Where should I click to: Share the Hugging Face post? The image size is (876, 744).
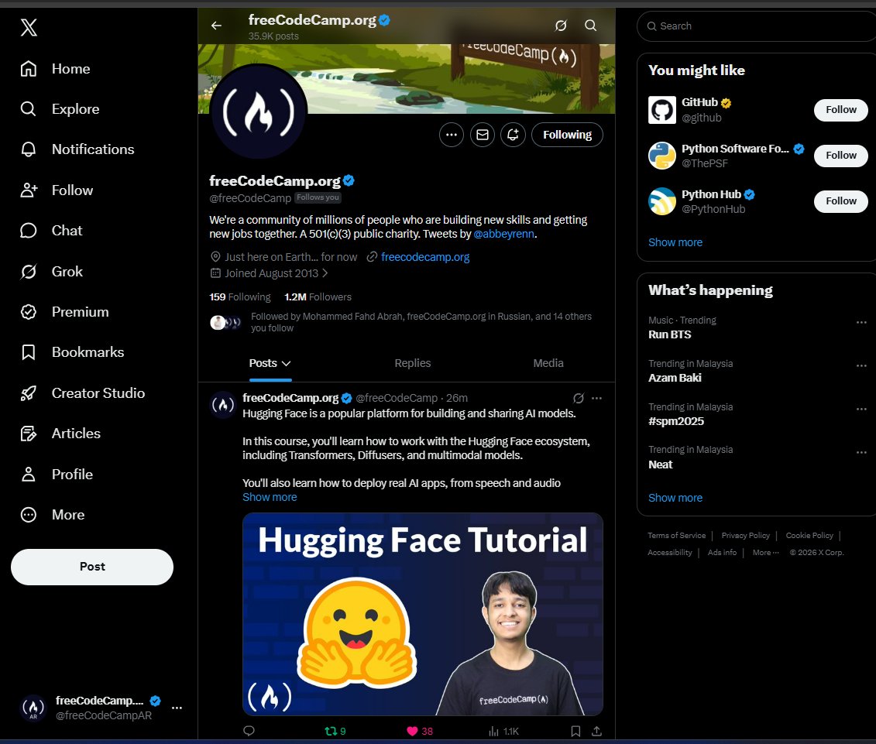(596, 731)
